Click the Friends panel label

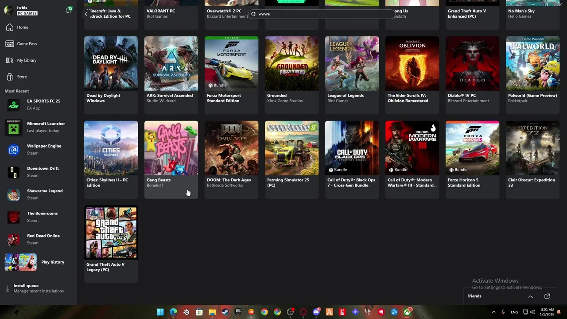tap(474, 296)
